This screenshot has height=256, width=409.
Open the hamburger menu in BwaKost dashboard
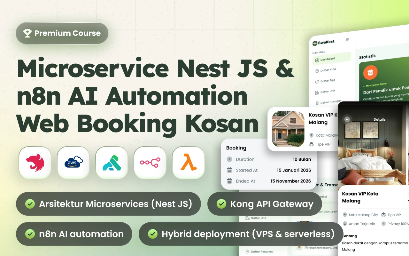[x=347, y=39]
